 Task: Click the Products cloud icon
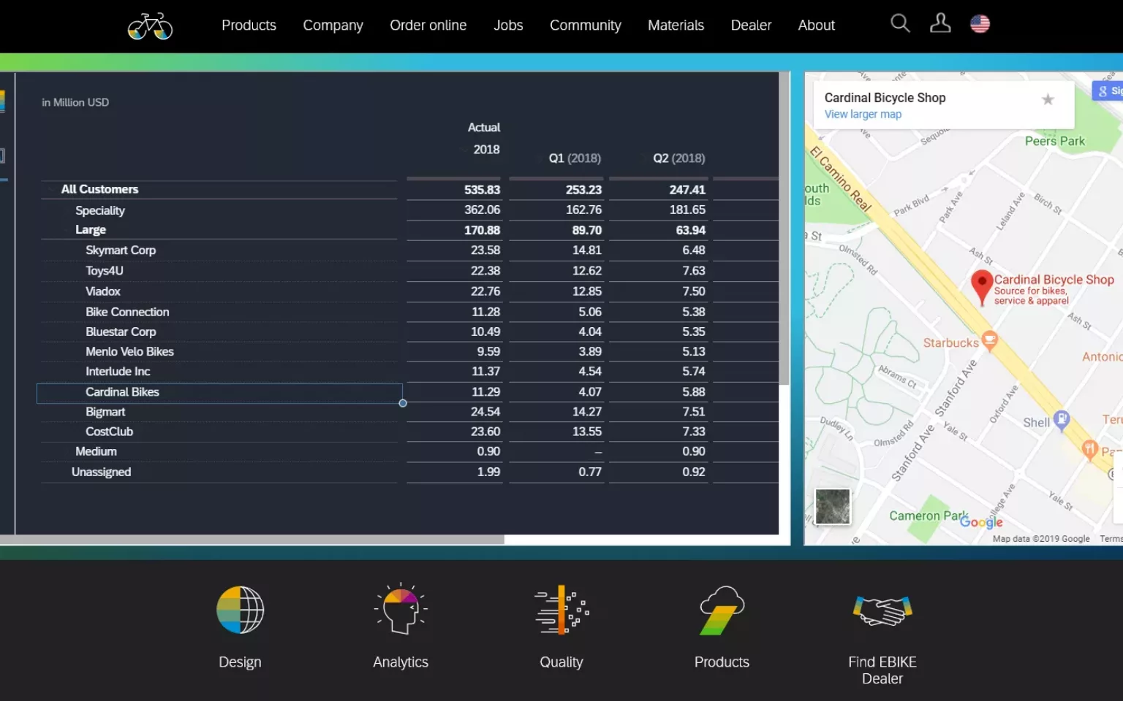(x=722, y=610)
